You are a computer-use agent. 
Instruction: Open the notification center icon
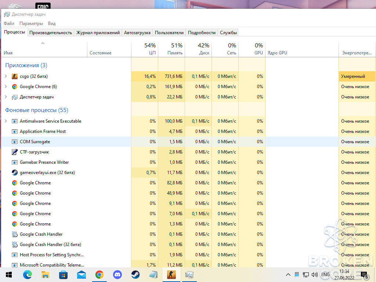point(364,275)
